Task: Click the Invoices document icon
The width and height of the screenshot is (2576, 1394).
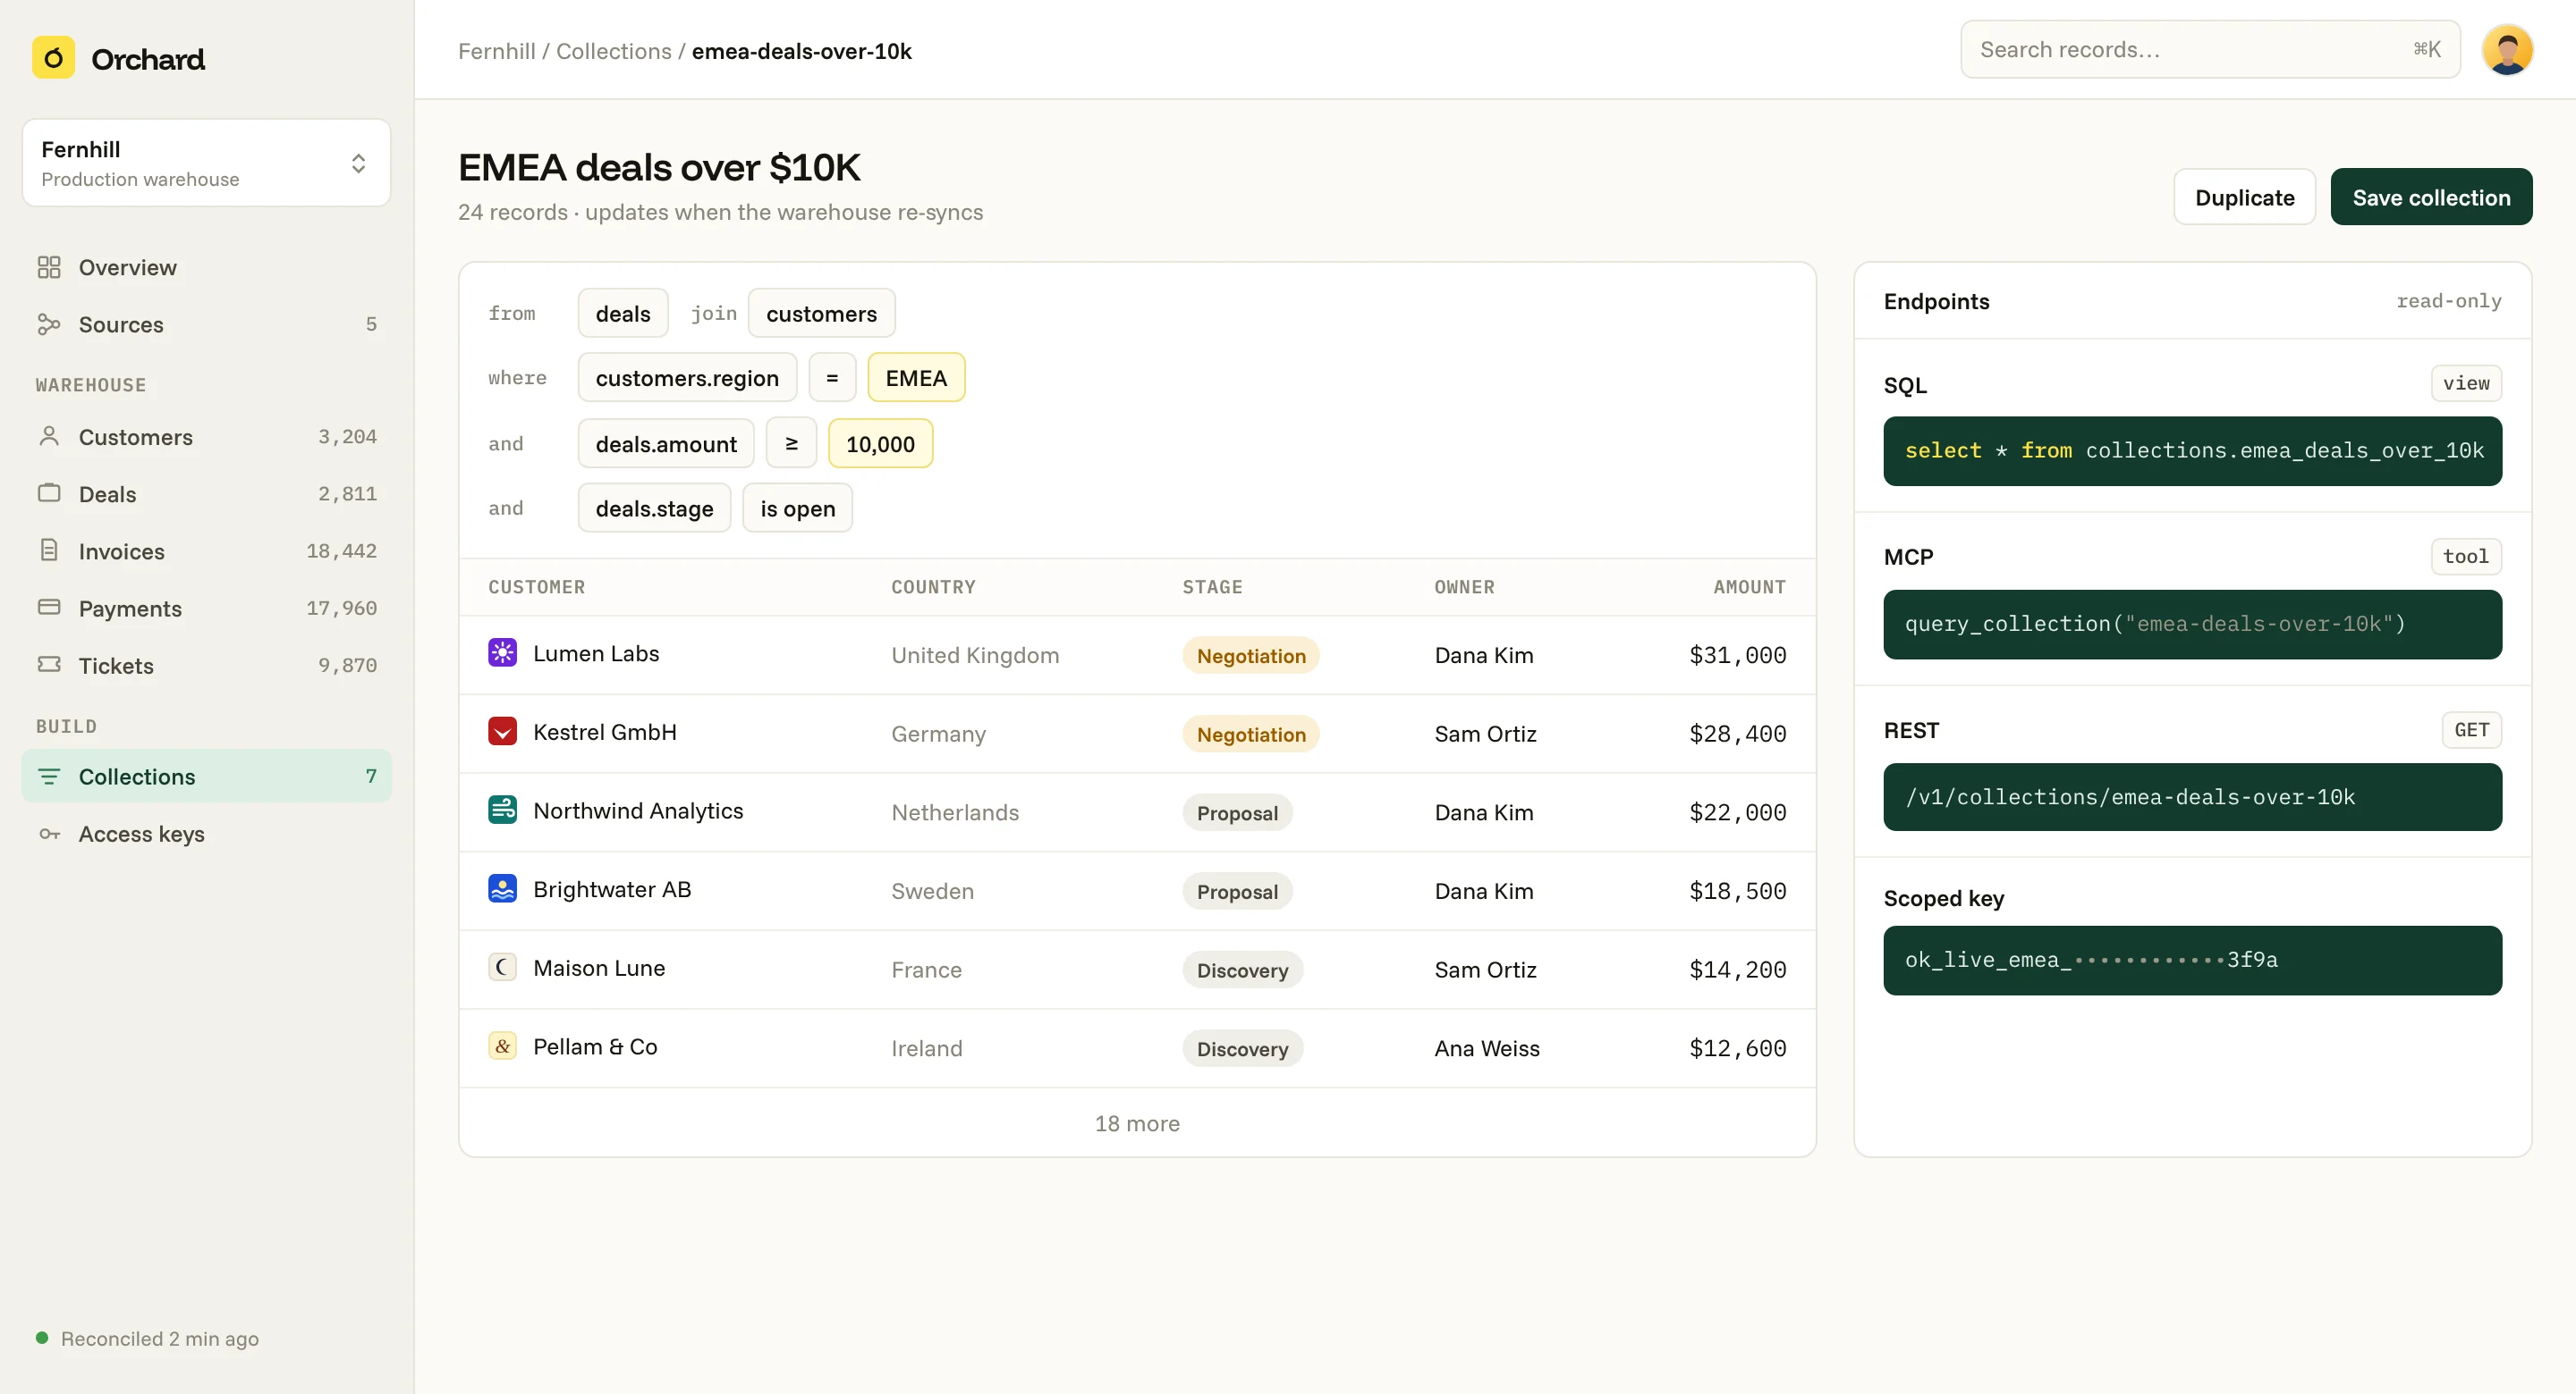Action: pos(49,550)
